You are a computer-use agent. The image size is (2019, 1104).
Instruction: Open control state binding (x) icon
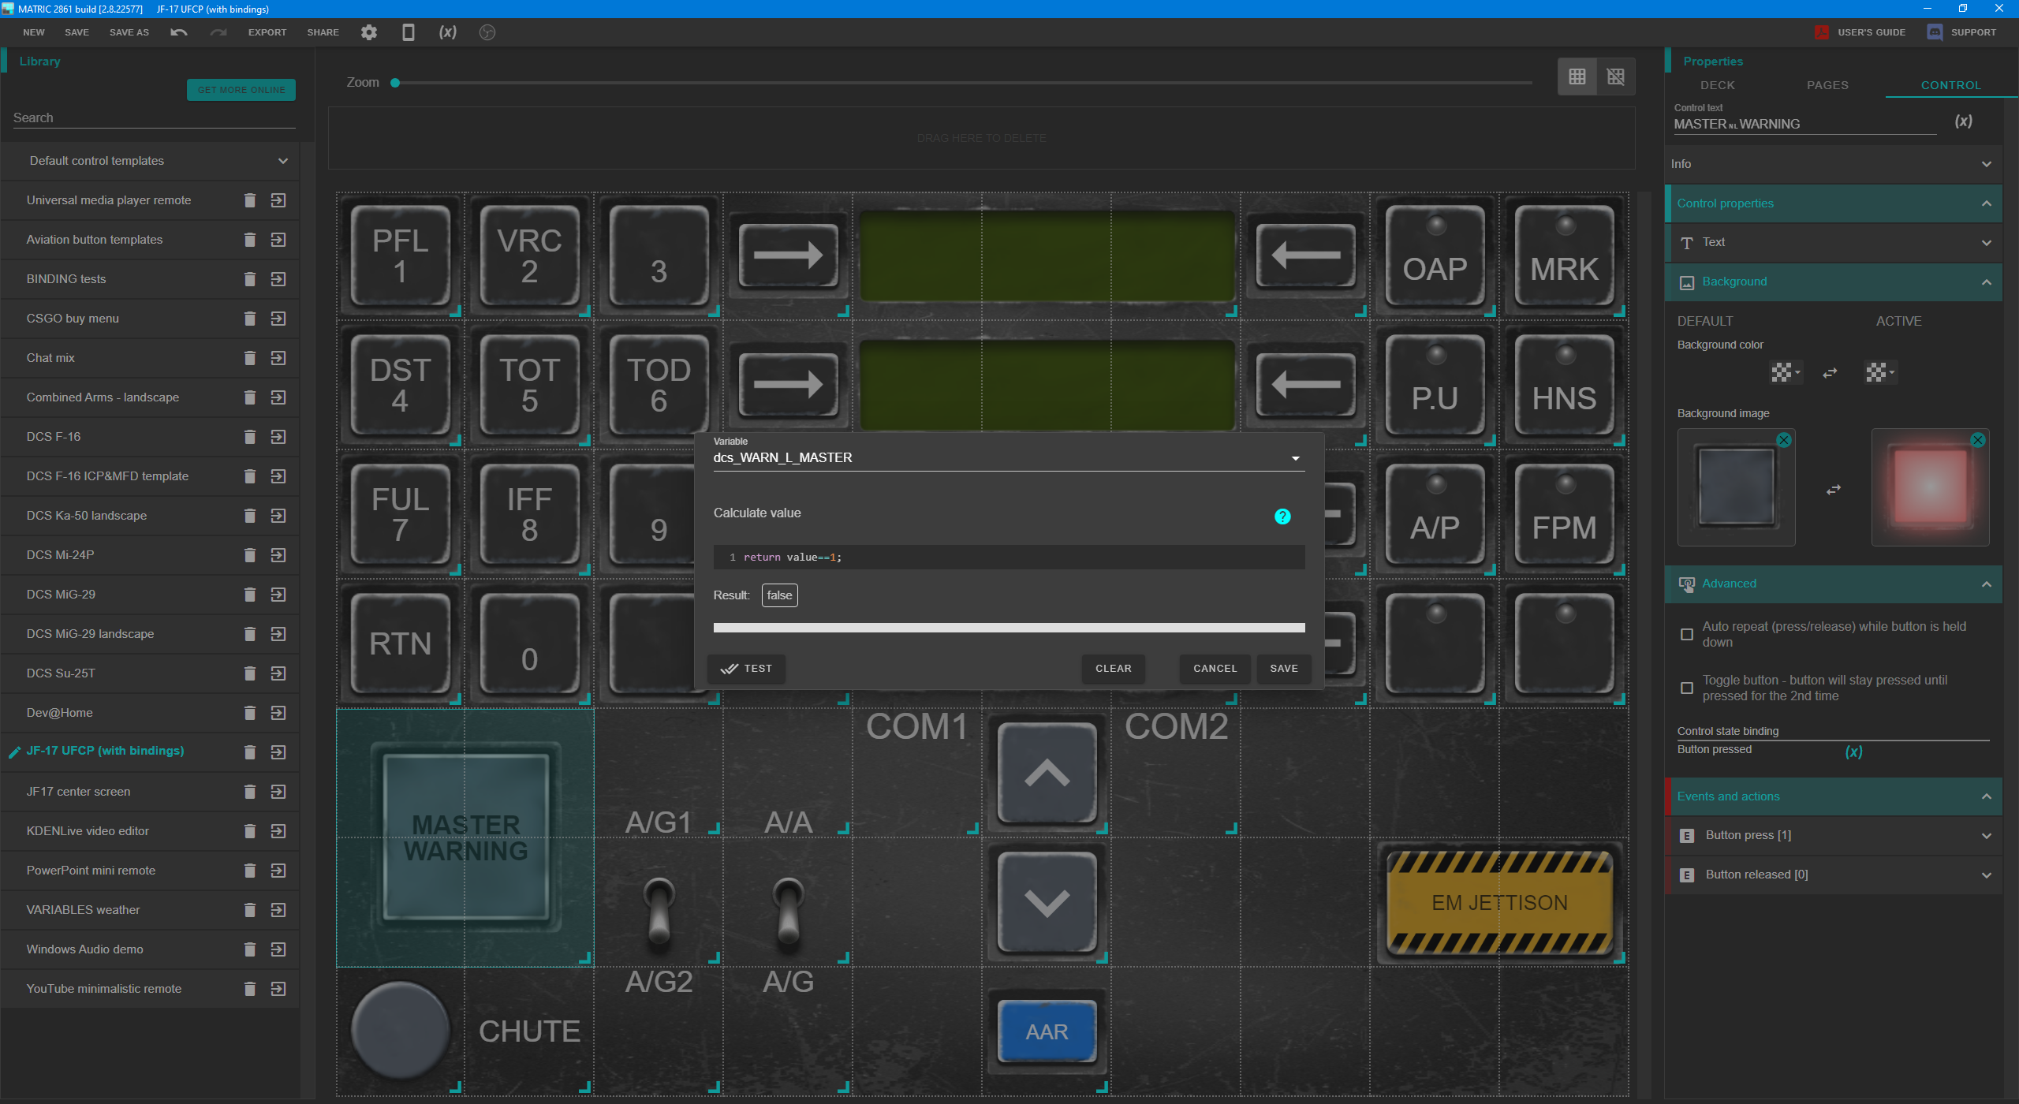tap(1854, 752)
